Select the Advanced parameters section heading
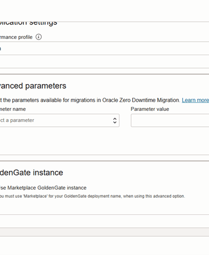This screenshot has height=255, width=209. click(x=33, y=86)
